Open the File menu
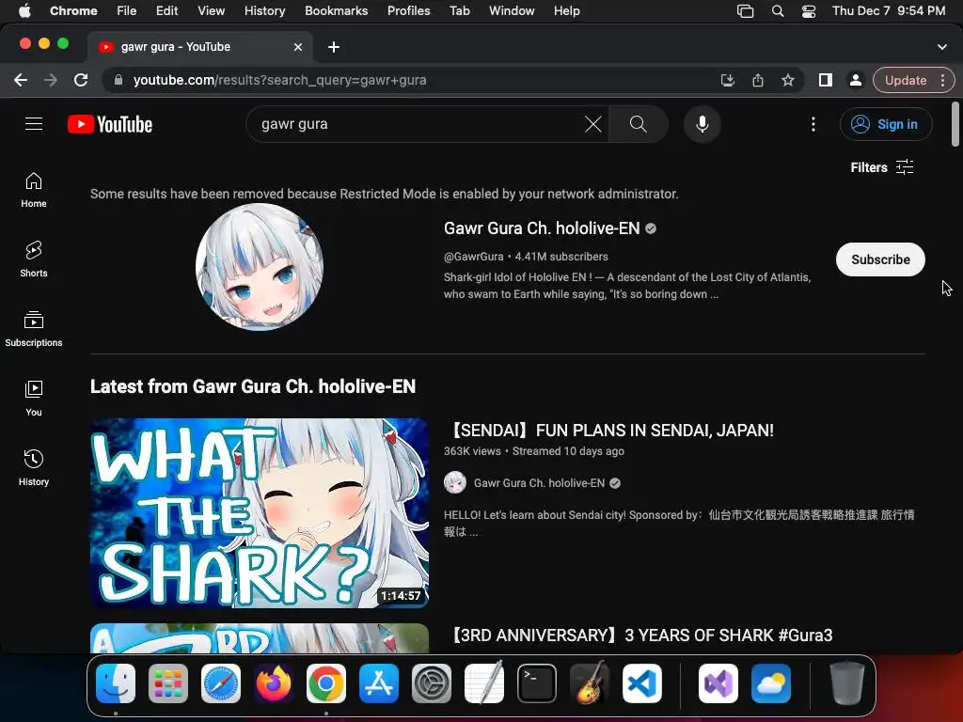The width and height of the screenshot is (963, 722). tap(127, 10)
